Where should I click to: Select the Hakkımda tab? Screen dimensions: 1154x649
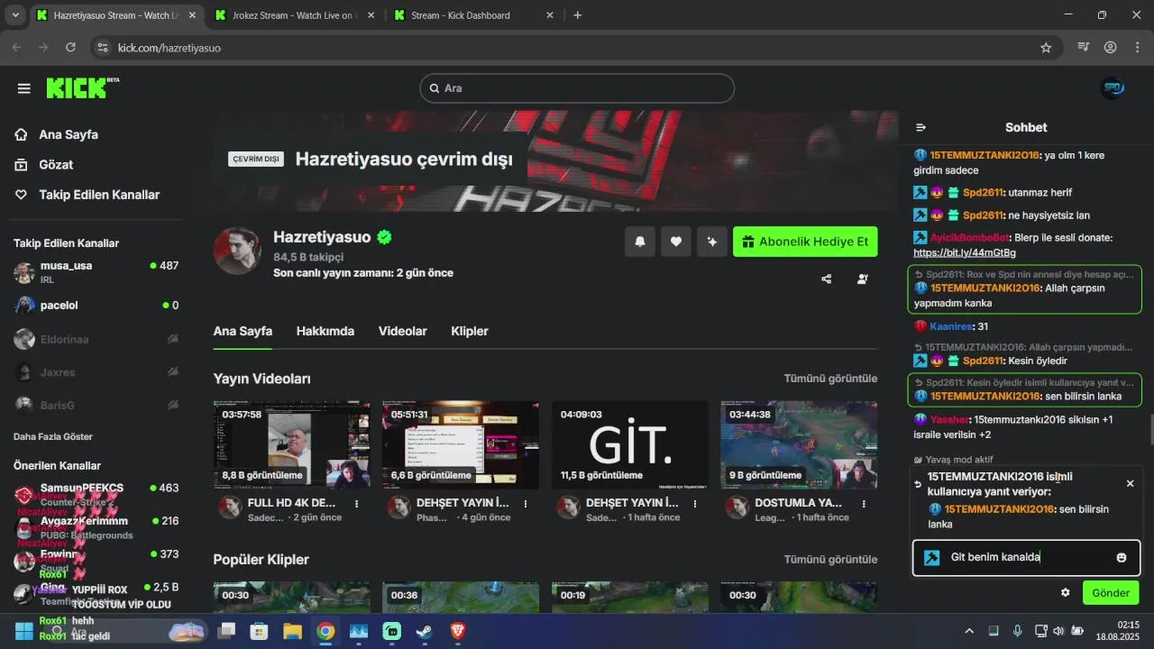[325, 331]
